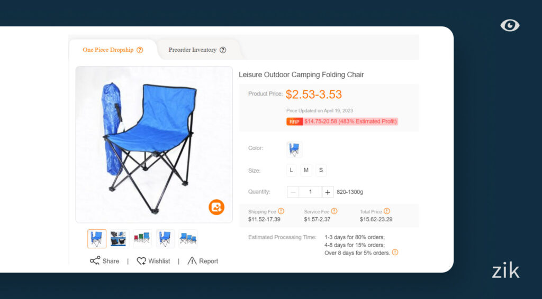The image size is (542, 299).
Task: Click the processing time info icon
Action: [x=395, y=253]
